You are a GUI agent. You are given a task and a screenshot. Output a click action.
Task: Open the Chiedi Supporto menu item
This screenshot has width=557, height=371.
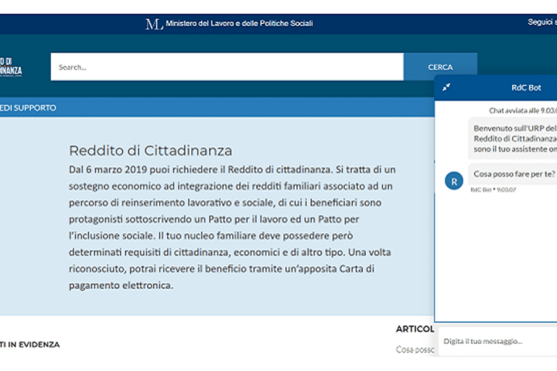coord(29,108)
